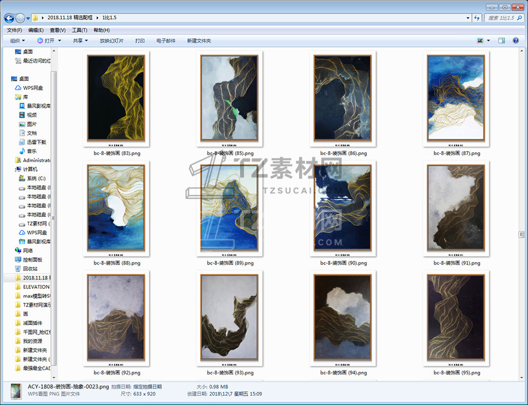Viewport: 528px width, 405px height.
Task: Open the 迅雷下载 library
Action: tap(32, 142)
